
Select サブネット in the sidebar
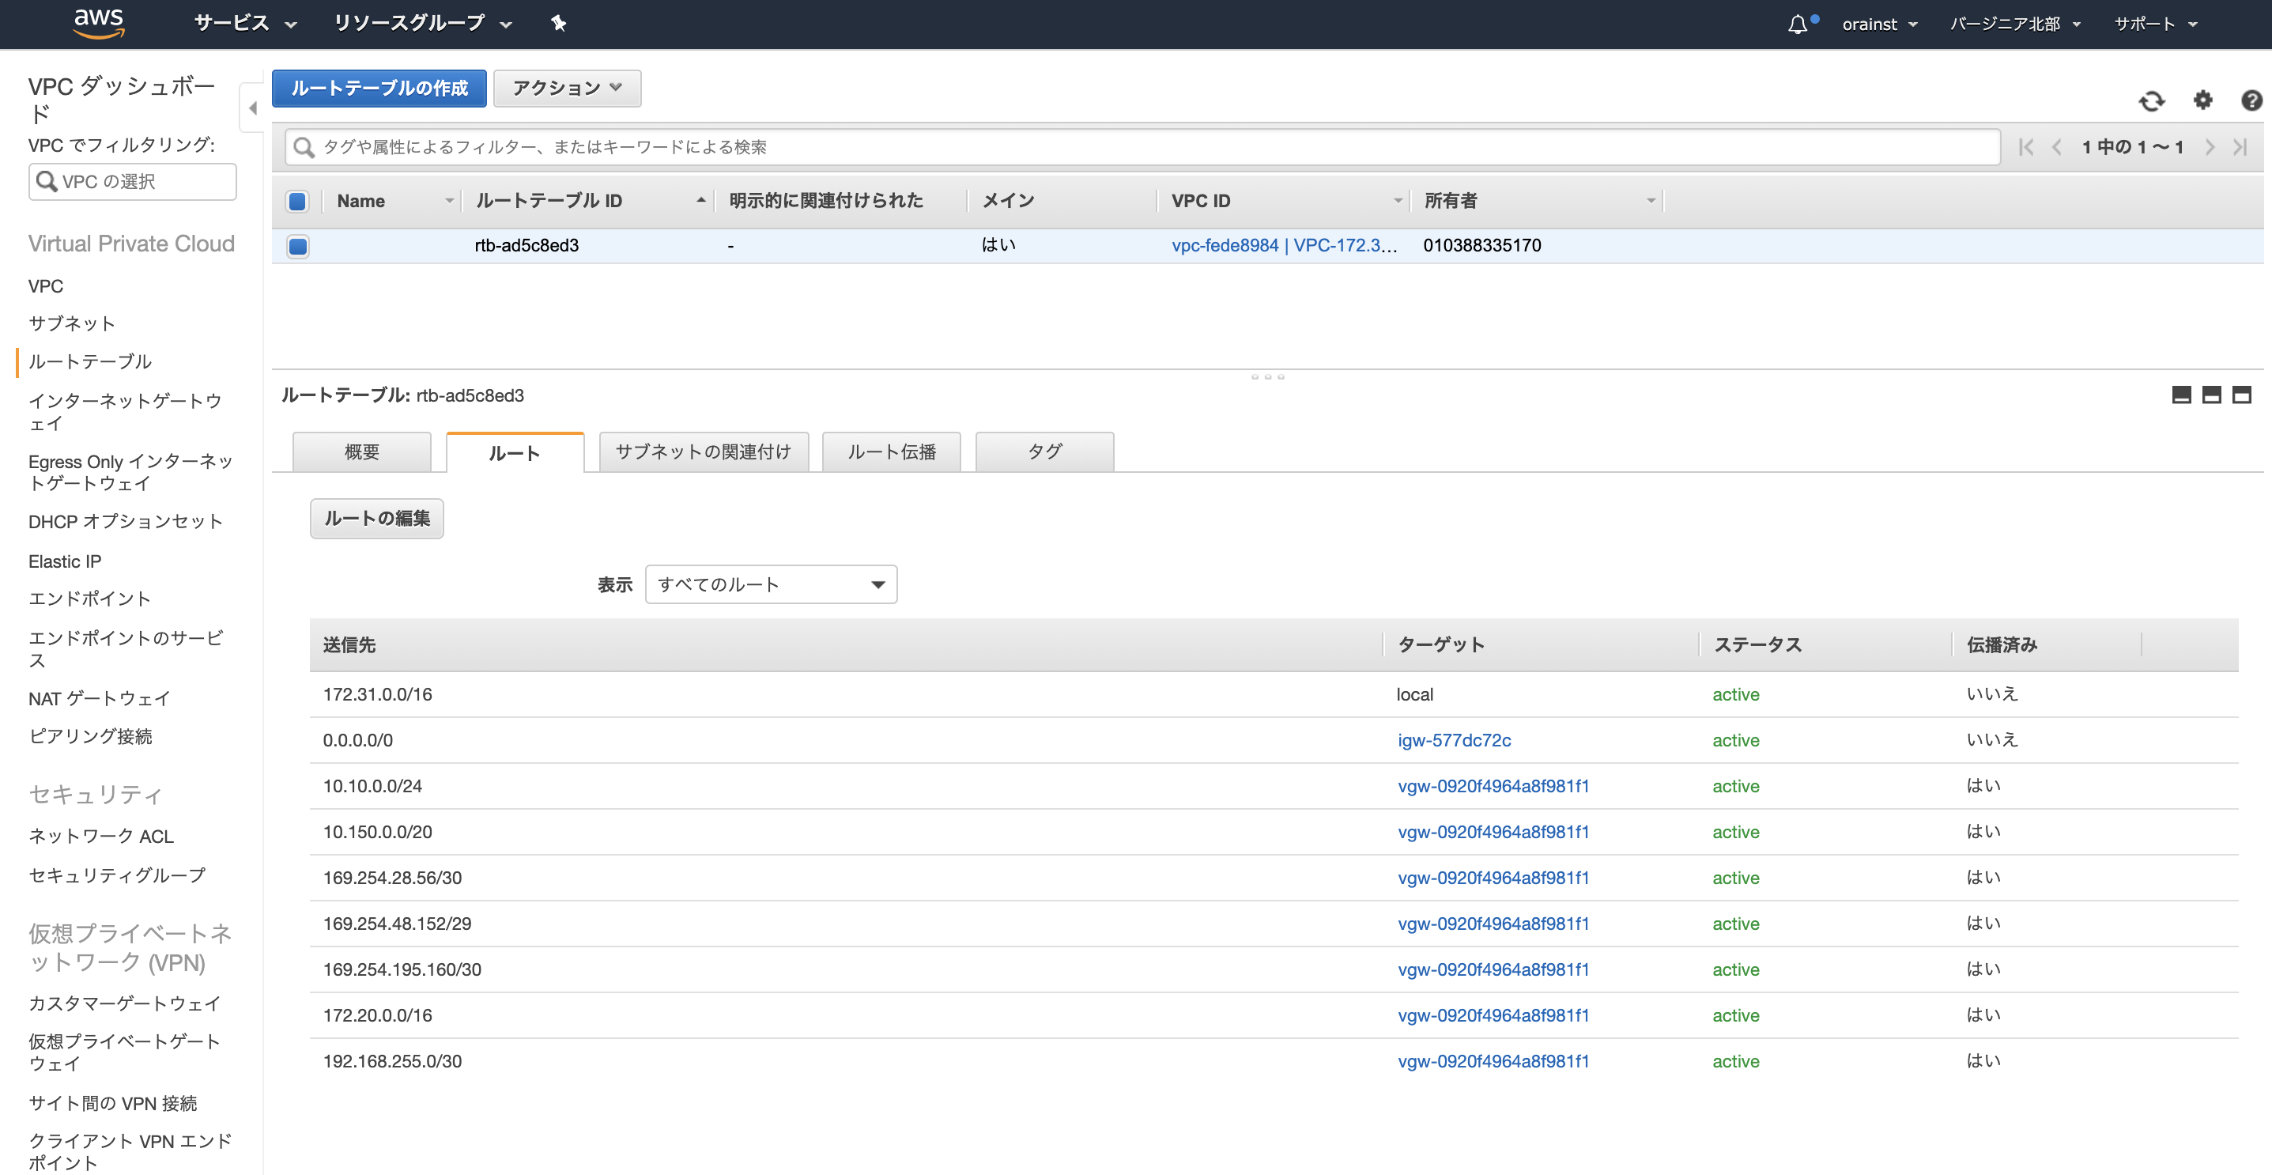click(x=71, y=323)
